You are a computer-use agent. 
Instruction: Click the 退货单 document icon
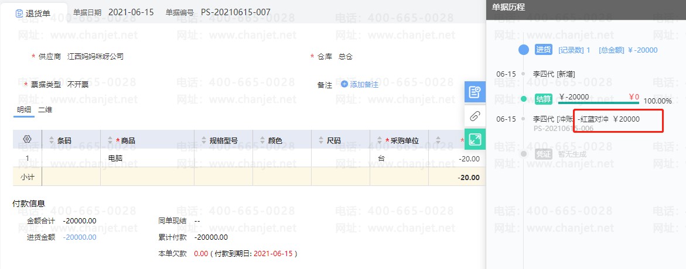[x=19, y=13]
